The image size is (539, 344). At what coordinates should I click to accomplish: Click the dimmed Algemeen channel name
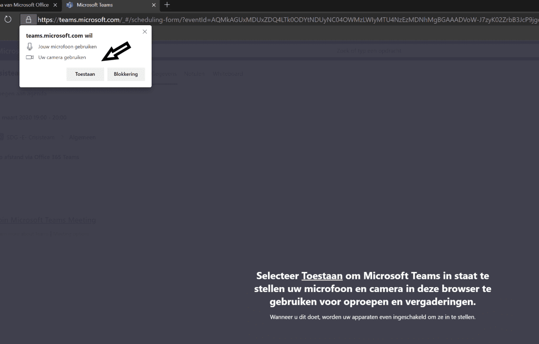pos(82,137)
